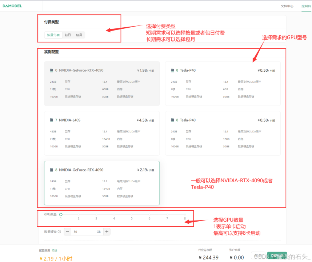Click GPU chip icon on ¥2.19 RTX-4090 card

[52, 170]
